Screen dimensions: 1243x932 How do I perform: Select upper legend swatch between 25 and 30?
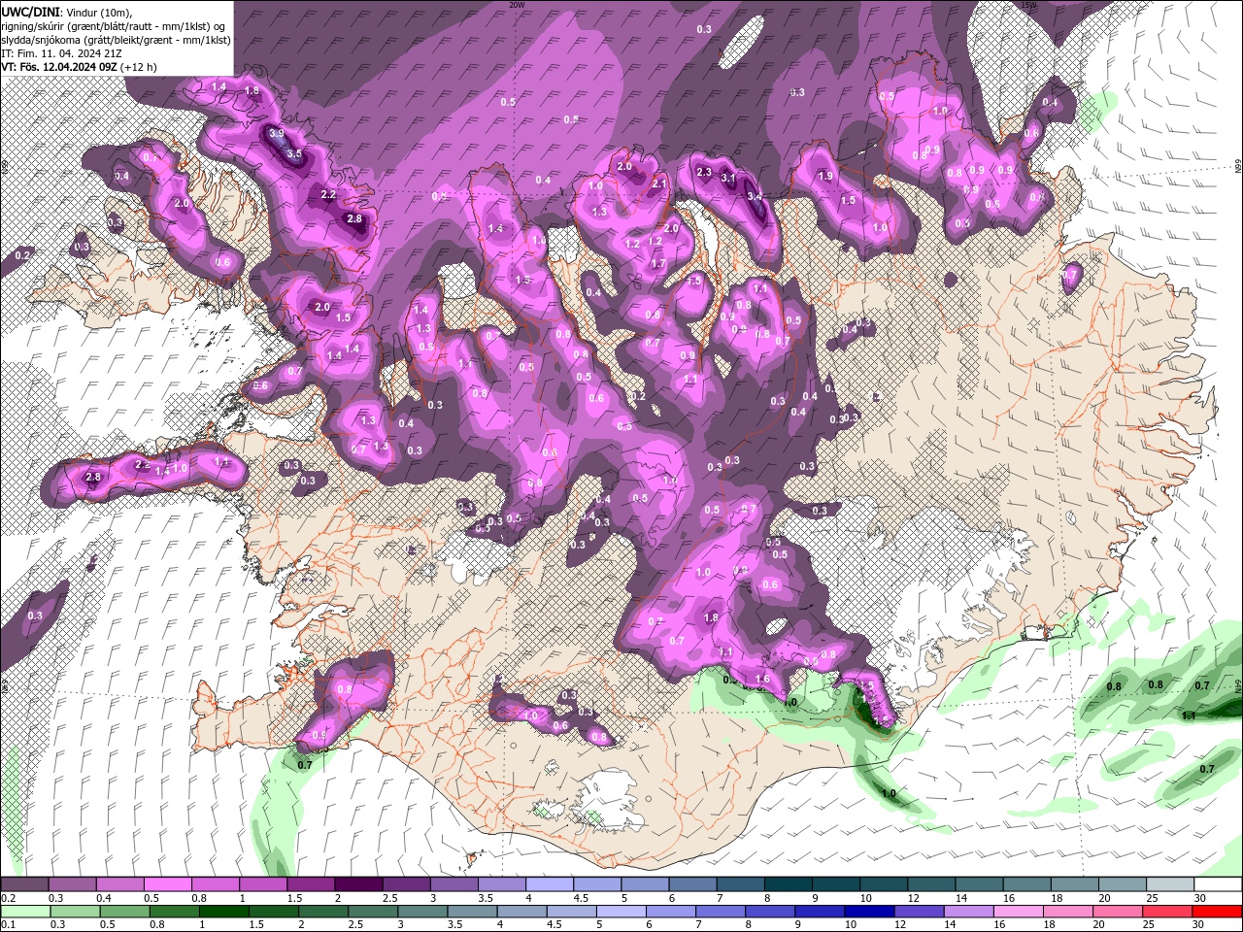click(x=1171, y=884)
